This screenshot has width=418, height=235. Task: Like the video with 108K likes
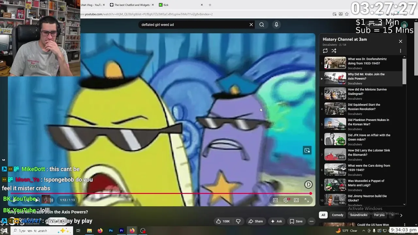coord(223,221)
